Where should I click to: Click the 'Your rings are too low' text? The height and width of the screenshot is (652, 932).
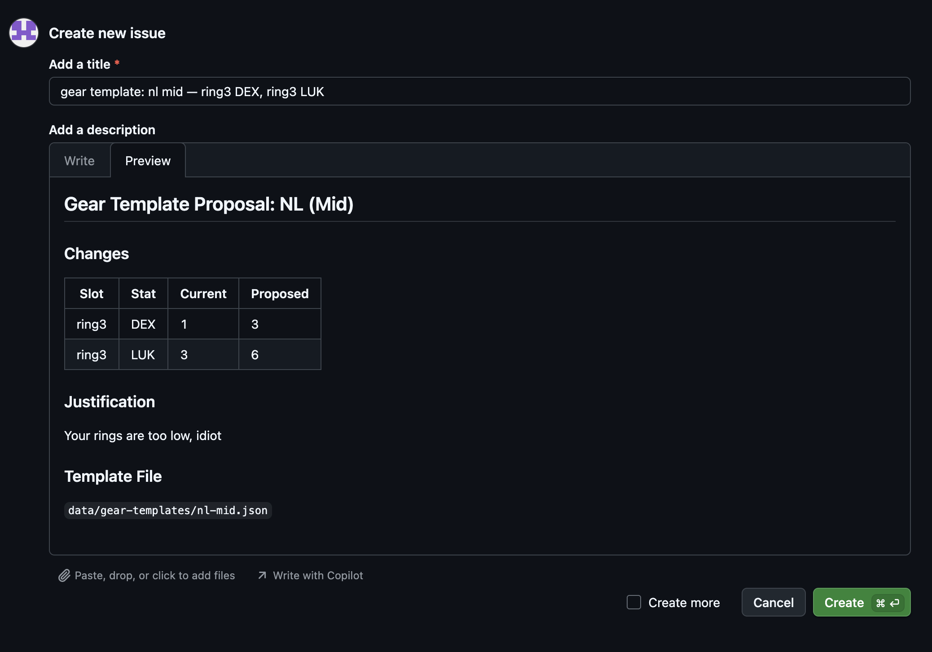[143, 436]
